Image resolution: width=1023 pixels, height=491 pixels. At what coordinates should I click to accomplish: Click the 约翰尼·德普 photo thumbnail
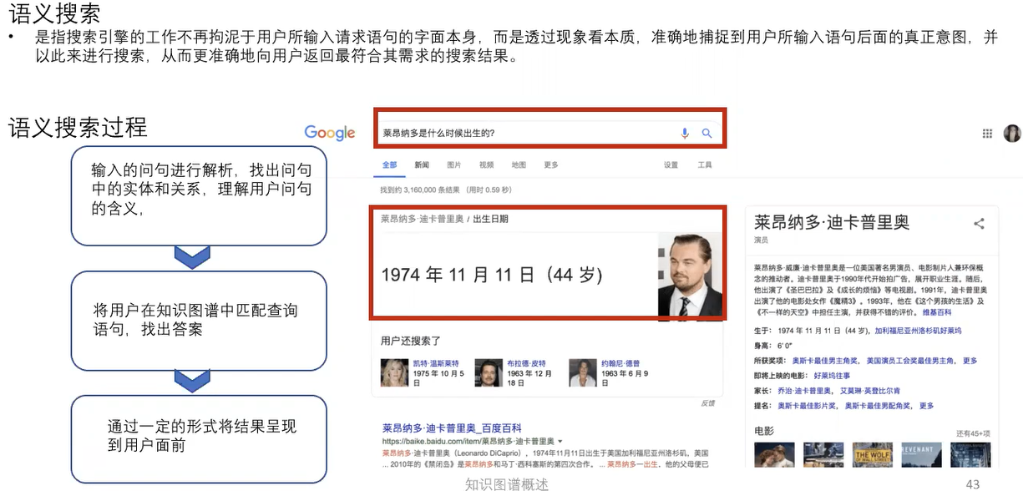click(x=582, y=373)
